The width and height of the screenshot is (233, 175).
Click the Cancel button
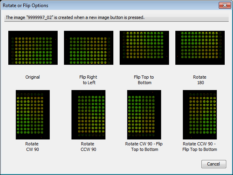coord(214,164)
